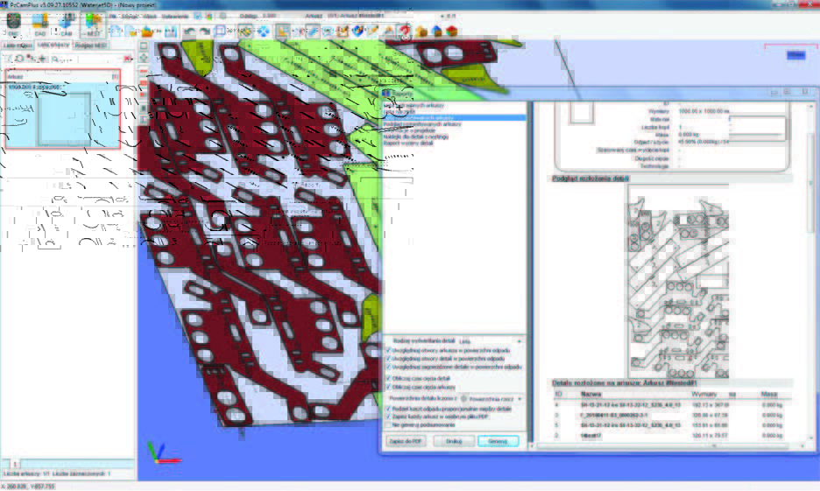Click report row with ID 2
820x491 pixels.
668,436
